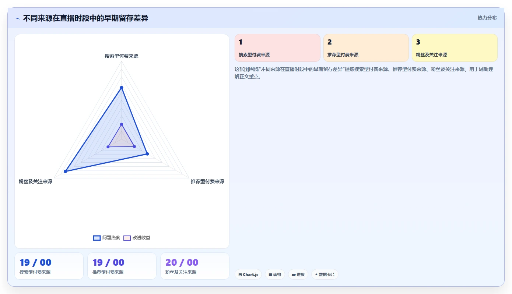
Task: Click the blue 问题热度 legend color box
Action: click(x=97, y=238)
